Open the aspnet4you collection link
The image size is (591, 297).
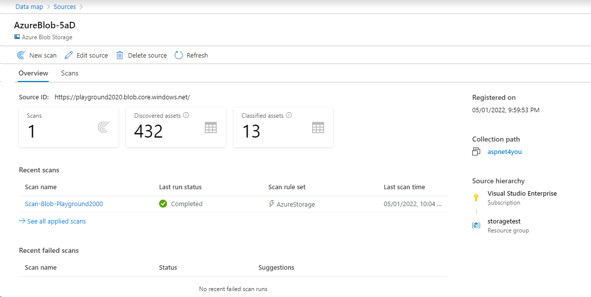tap(505, 152)
